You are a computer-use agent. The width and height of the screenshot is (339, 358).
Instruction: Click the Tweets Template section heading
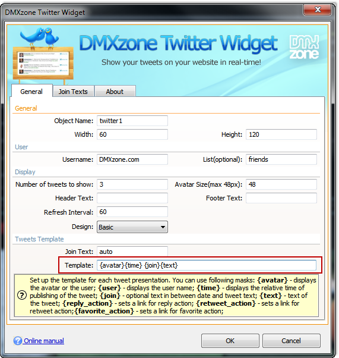coord(39,239)
